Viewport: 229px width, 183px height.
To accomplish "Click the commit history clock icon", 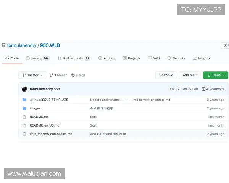I will (203, 89).
